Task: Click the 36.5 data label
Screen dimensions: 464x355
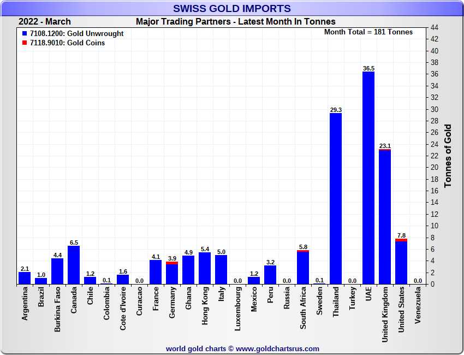Action: (368, 68)
